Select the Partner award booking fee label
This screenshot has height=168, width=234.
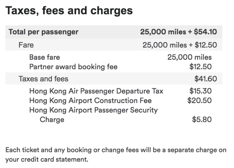[x=74, y=67]
